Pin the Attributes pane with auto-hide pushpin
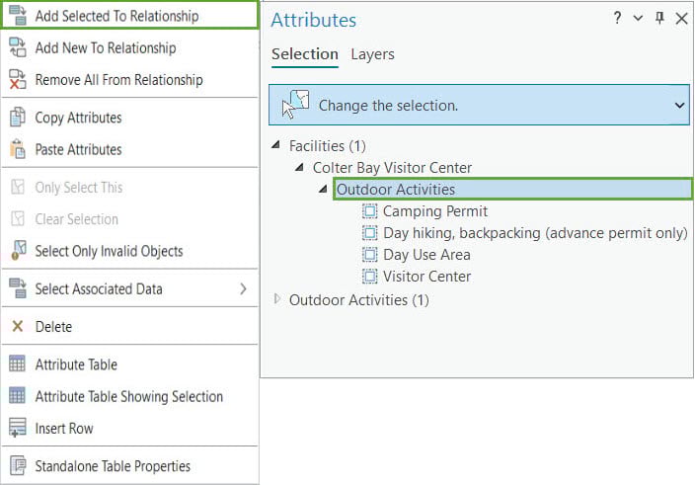This screenshot has width=695, height=485. [x=659, y=18]
